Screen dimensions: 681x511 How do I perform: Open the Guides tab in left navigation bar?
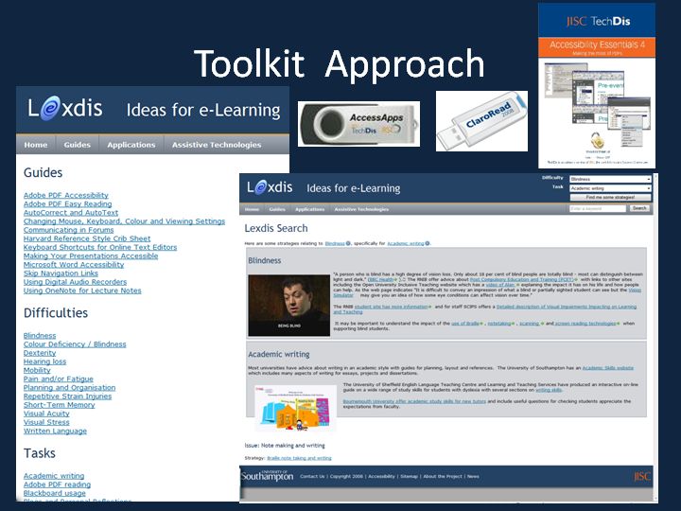(77, 145)
